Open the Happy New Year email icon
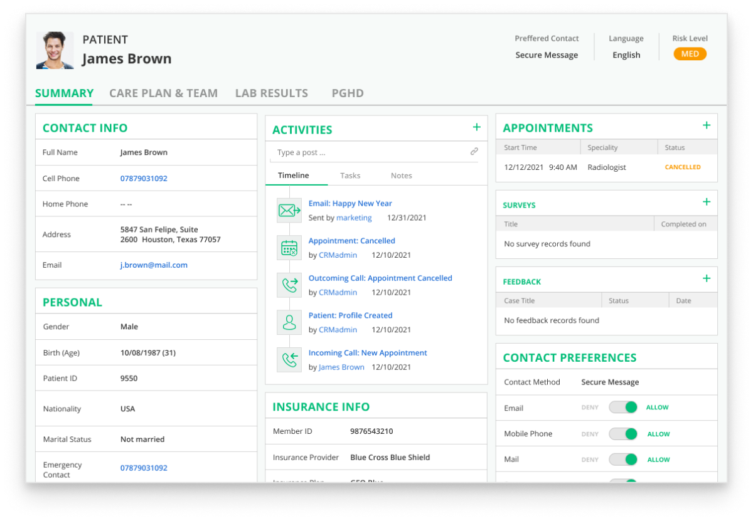 click(x=289, y=211)
